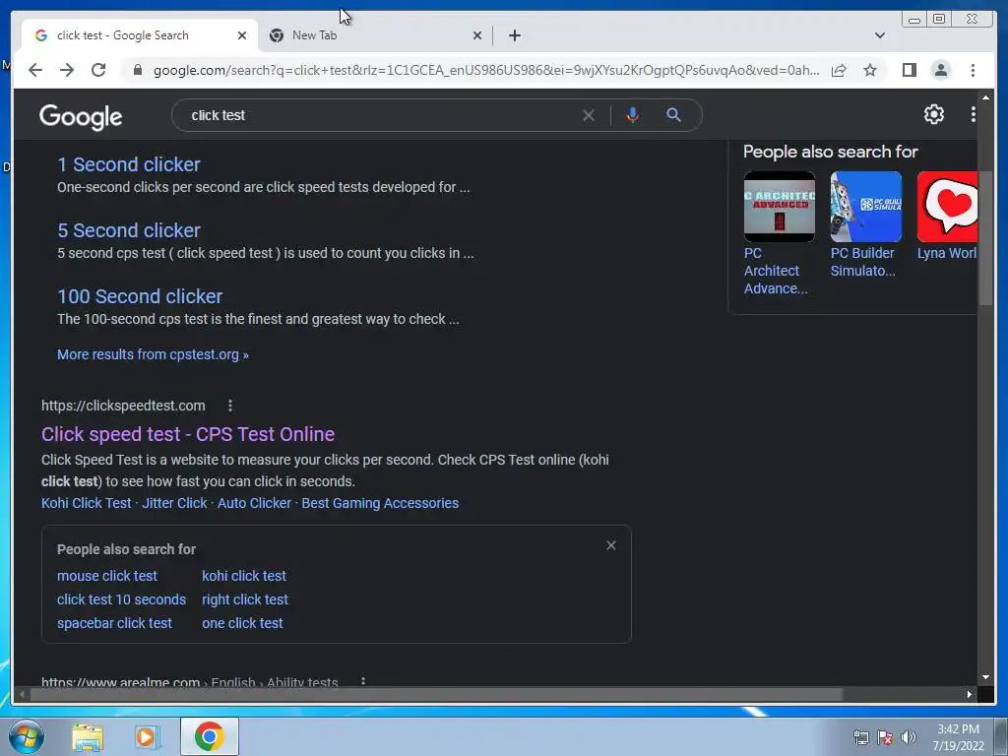The image size is (1008, 756).
Task: Open the taskbar clock showing 3:42 PM
Action: 959,737
